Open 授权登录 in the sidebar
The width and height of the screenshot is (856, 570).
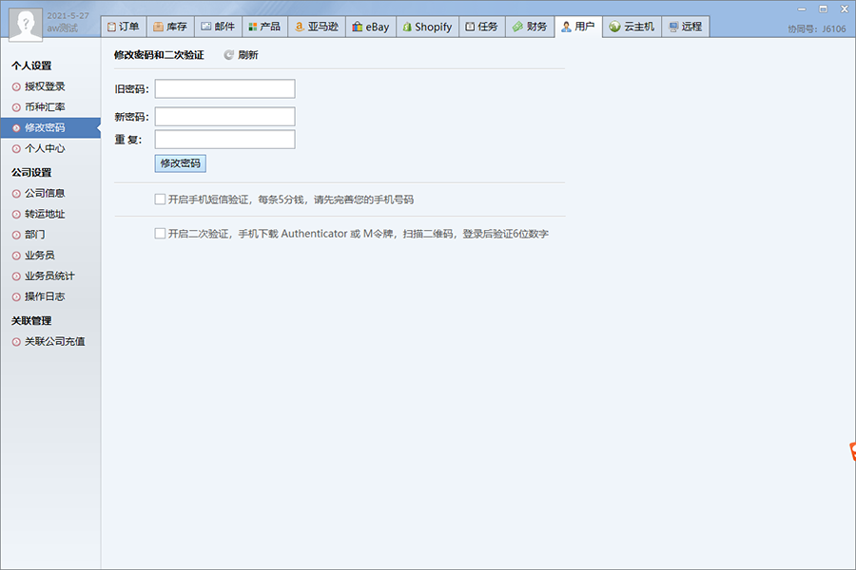[45, 86]
